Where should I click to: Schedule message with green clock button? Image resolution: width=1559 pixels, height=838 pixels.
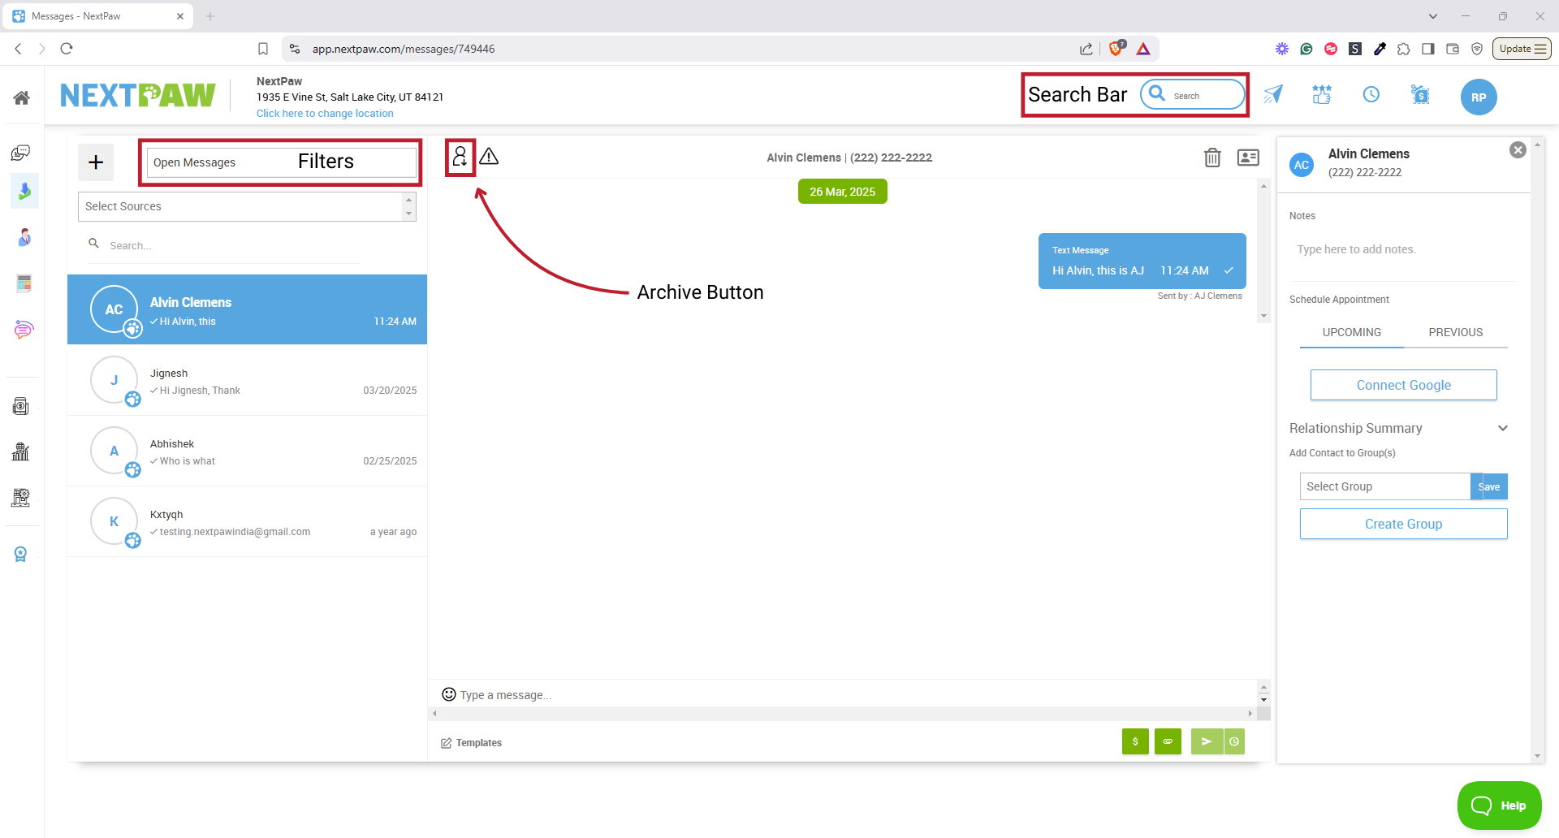click(x=1234, y=741)
